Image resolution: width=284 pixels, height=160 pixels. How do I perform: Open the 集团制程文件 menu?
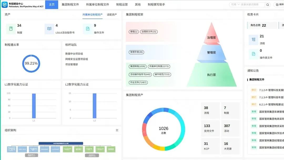tap(70, 5)
